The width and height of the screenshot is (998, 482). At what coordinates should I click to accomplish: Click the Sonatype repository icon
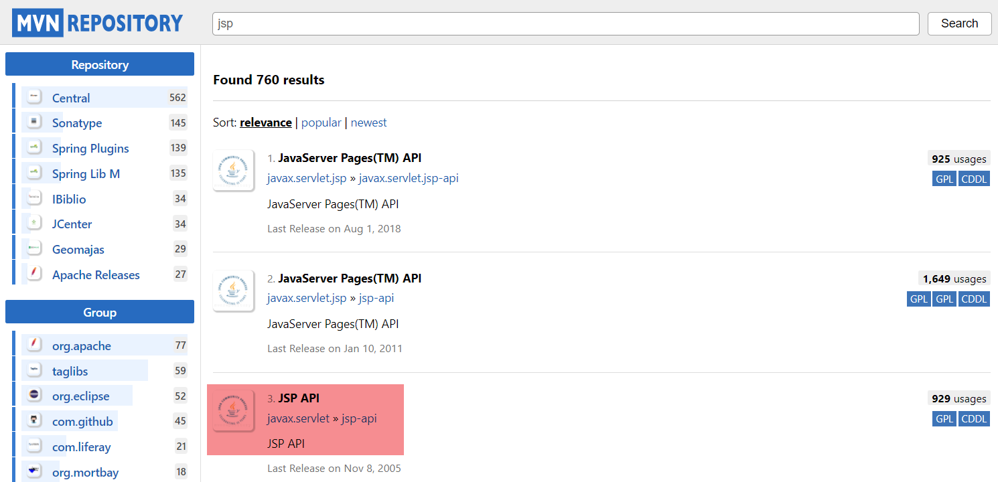pyautogui.click(x=35, y=123)
